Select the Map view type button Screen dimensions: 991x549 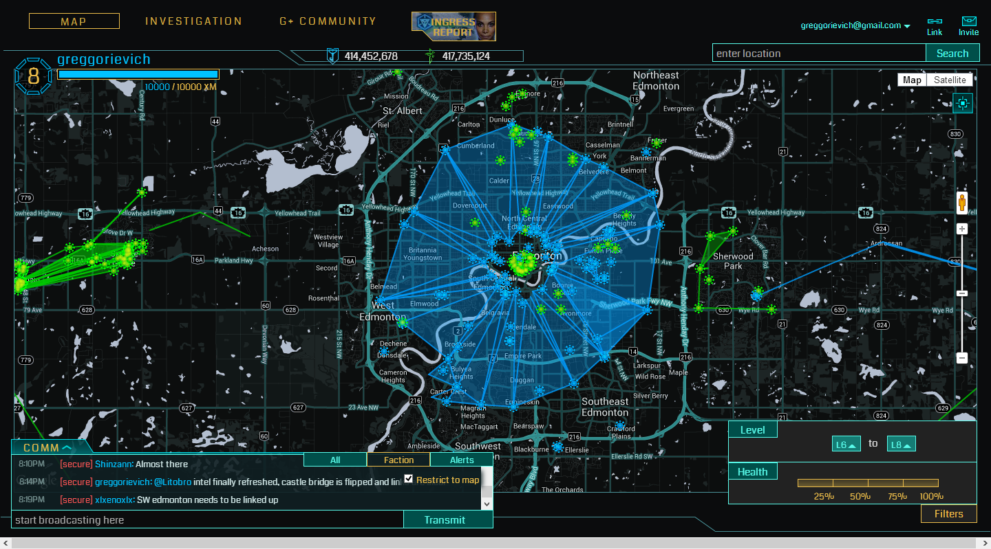(912, 80)
